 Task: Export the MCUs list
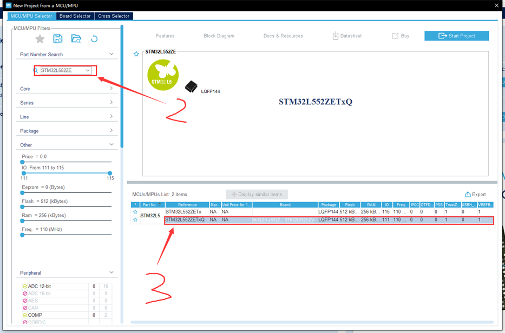[x=475, y=195]
